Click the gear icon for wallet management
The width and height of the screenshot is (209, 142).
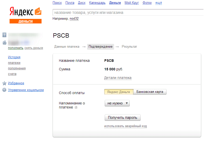tap(4, 90)
